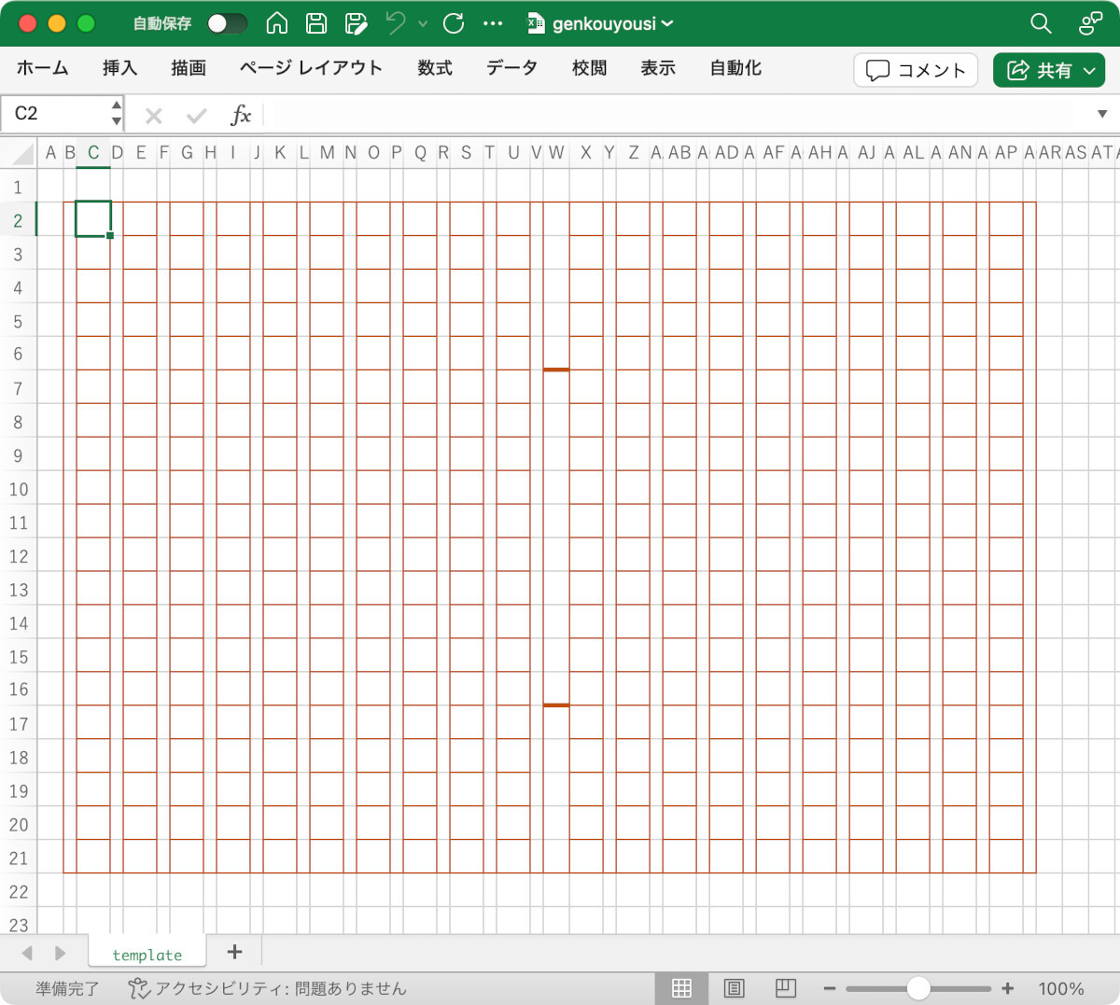The image size is (1120, 1005).
Task: Click the zoom slider handle
Action: click(x=918, y=988)
